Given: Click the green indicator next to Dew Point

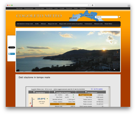Looking at the screenshot, I should [73, 97].
